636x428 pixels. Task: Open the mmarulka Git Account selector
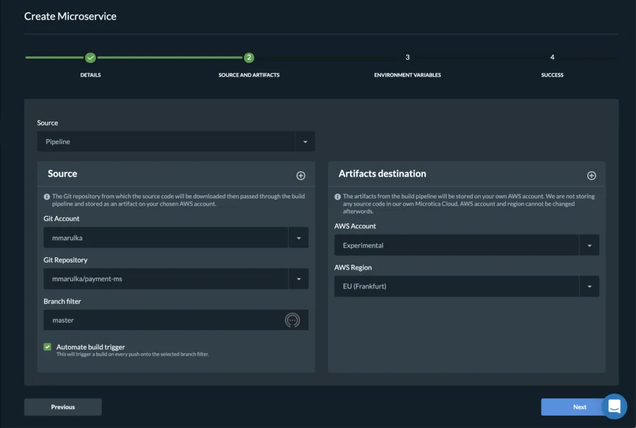[x=176, y=238]
